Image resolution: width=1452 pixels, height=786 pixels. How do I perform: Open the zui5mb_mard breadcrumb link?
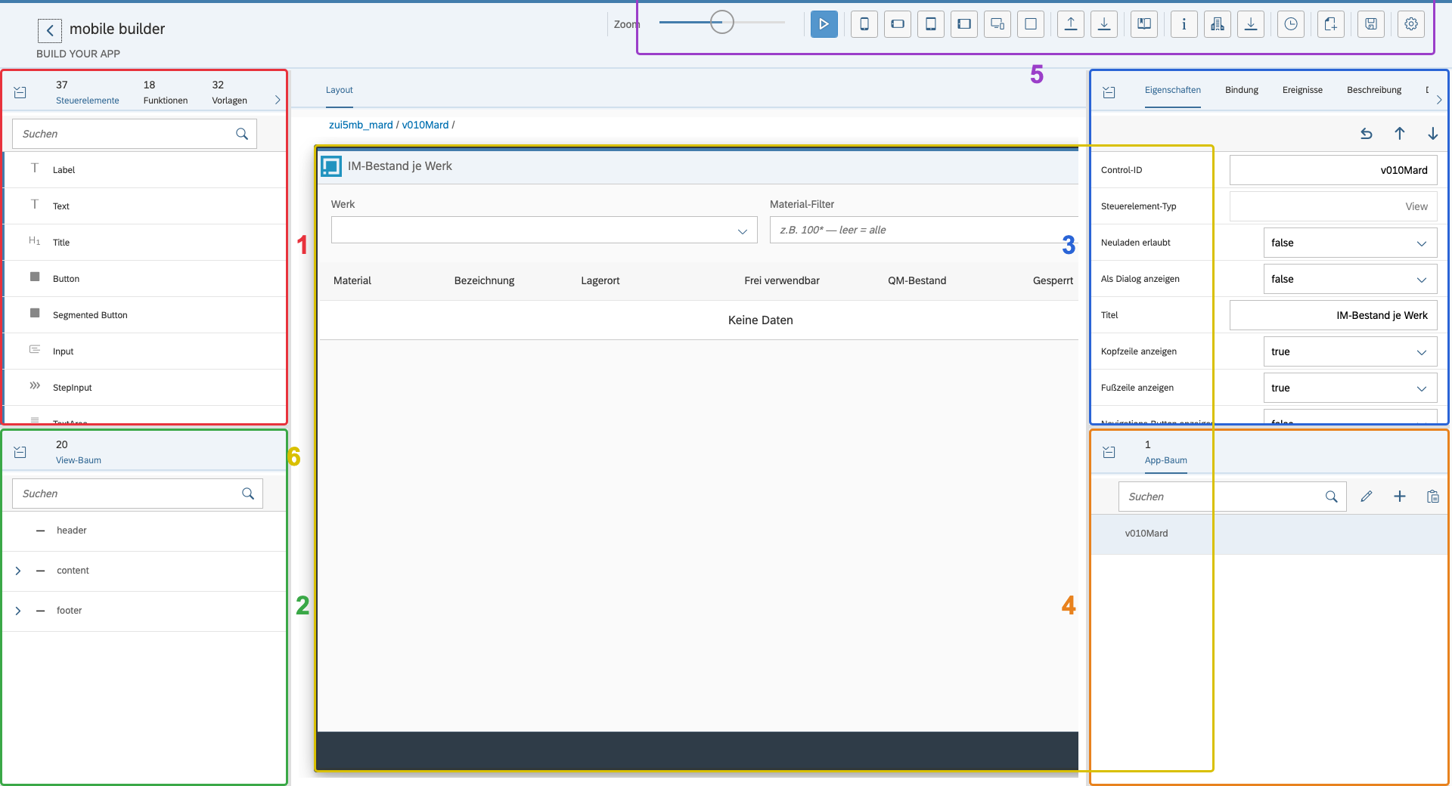pos(361,125)
